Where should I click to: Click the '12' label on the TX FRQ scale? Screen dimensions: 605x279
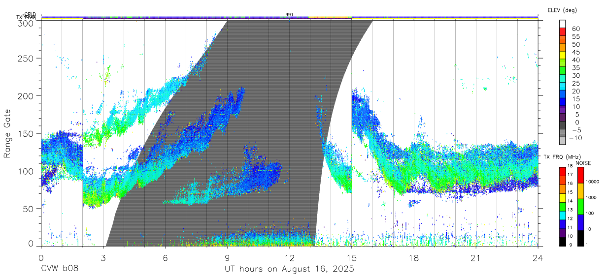click(569, 218)
